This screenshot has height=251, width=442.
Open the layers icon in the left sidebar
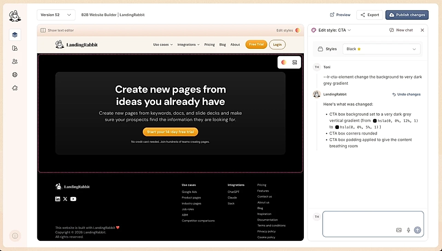(x=15, y=35)
